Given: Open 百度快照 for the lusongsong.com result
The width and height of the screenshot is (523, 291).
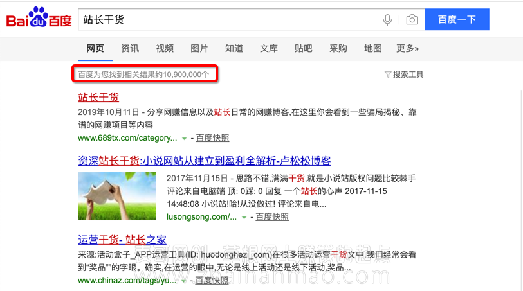Looking at the screenshot, I should coord(272,217).
